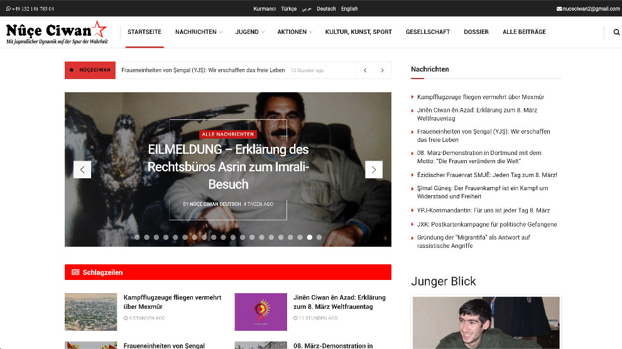Switch language to Türkçe
Screen dimensions: 622x349
pos(289,9)
